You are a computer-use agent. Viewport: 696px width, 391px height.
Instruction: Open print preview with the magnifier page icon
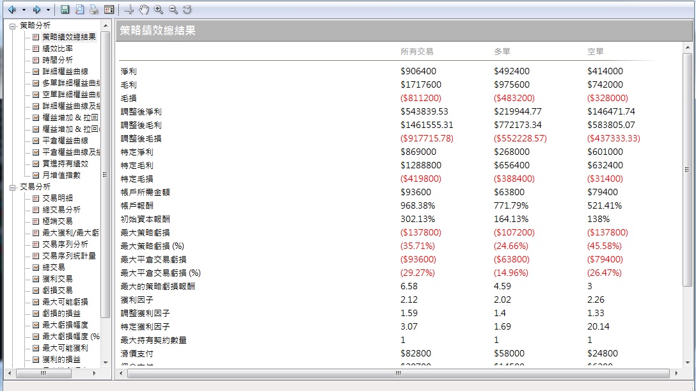coord(79,10)
